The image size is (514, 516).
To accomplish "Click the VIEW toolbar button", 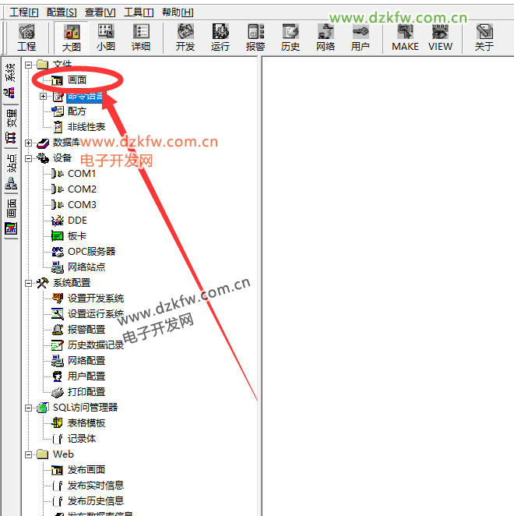I will (440, 37).
